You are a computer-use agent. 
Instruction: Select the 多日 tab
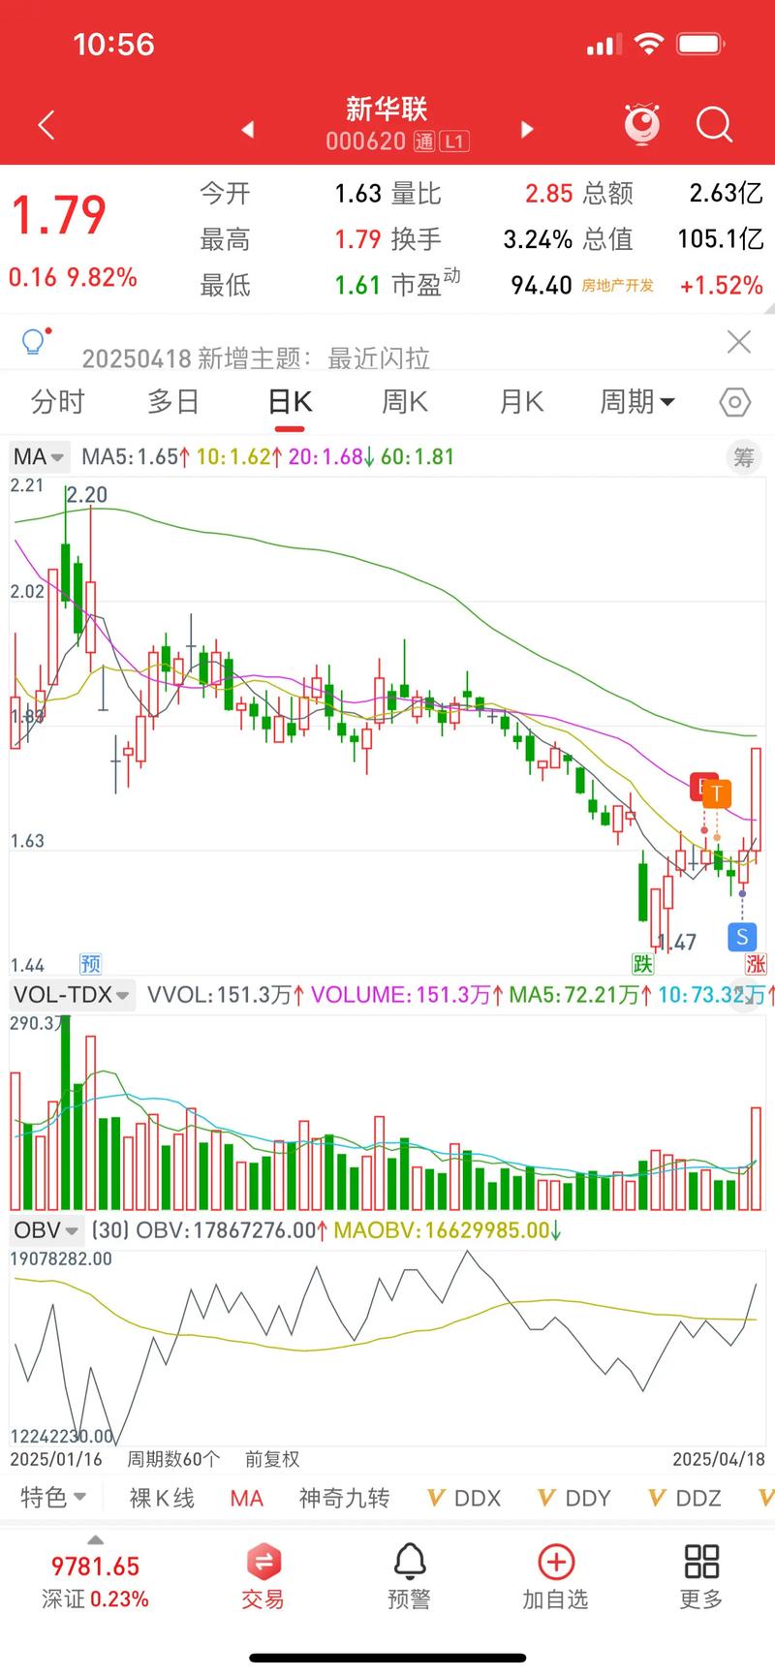(173, 402)
